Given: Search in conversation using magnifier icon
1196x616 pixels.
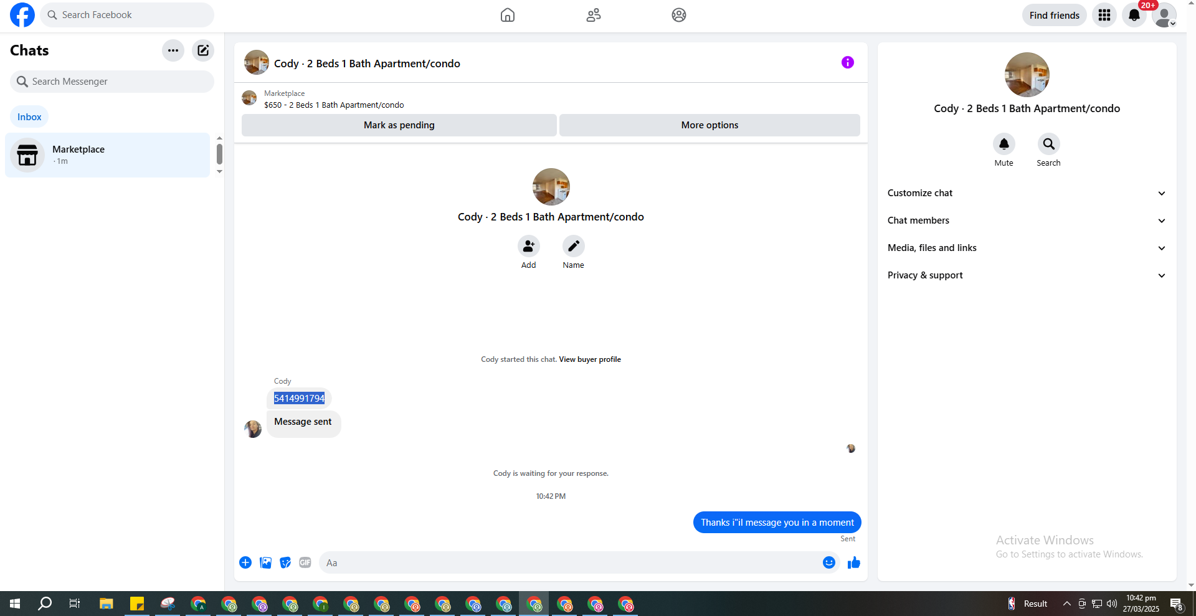Looking at the screenshot, I should pos(1049,144).
